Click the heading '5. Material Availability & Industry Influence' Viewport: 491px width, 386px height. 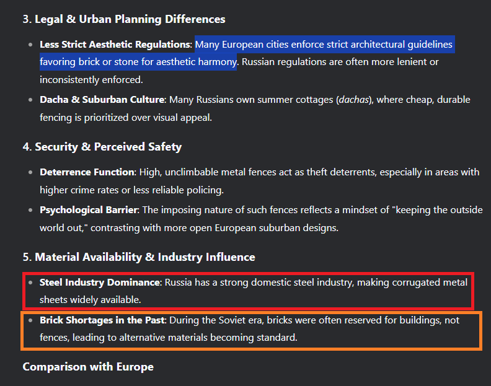(139, 257)
